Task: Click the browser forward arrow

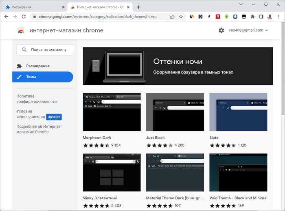Action: click(15, 17)
